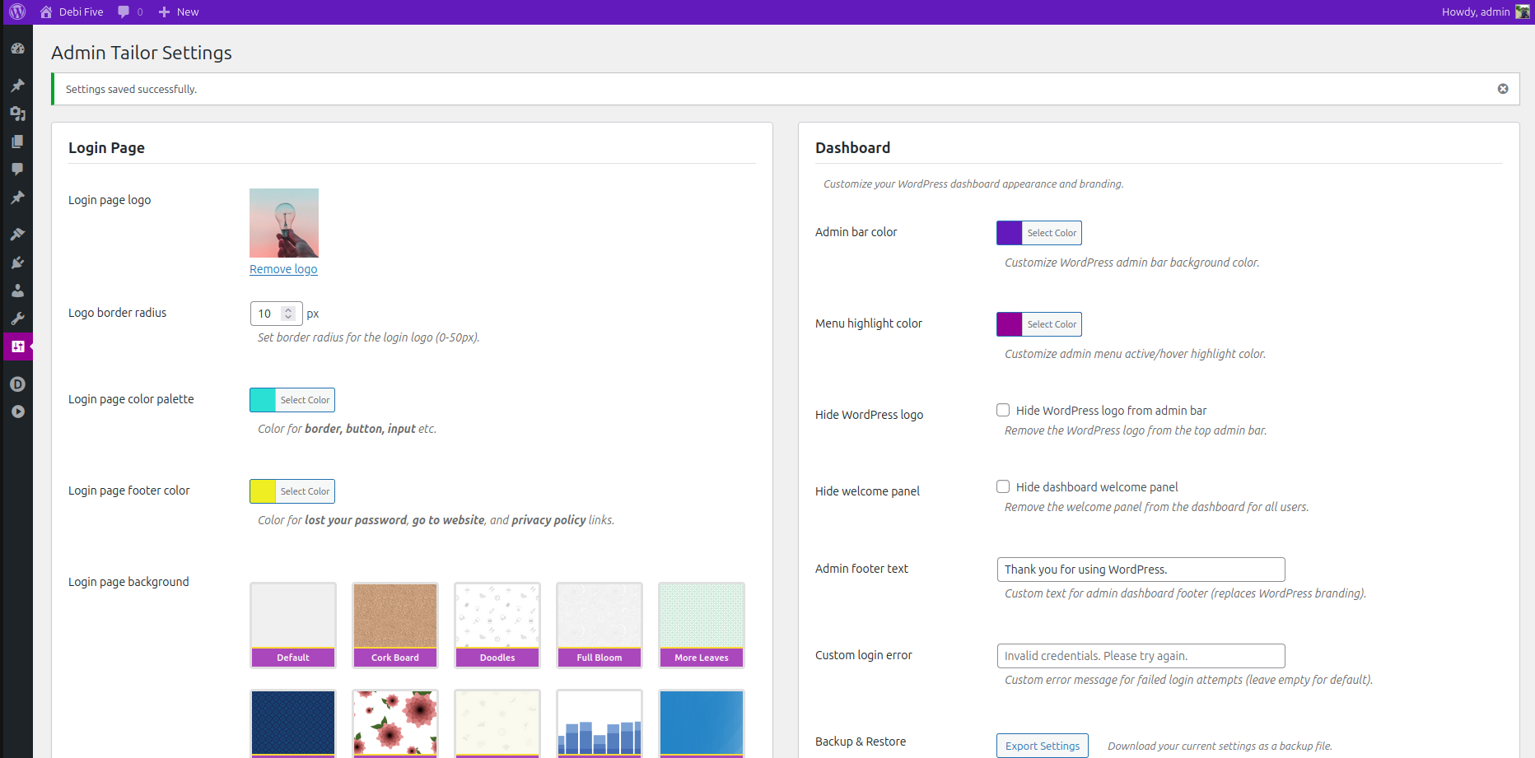
Task: Open the Media library icon in sidebar
Action: 17,114
